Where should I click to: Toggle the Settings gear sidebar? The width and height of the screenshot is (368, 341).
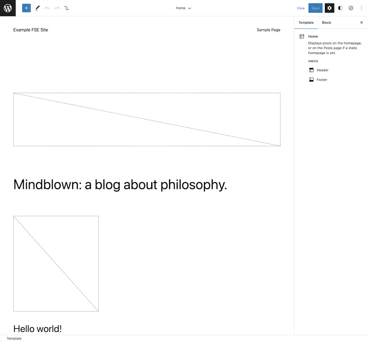click(329, 8)
